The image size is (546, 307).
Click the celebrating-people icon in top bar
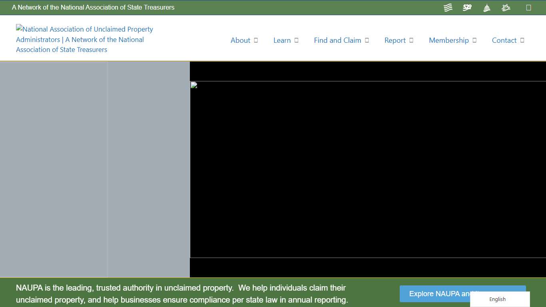[506, 7]
